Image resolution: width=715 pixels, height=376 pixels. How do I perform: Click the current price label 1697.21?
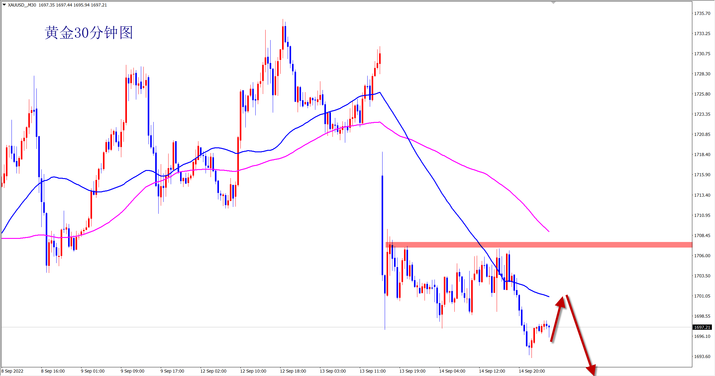702,327
